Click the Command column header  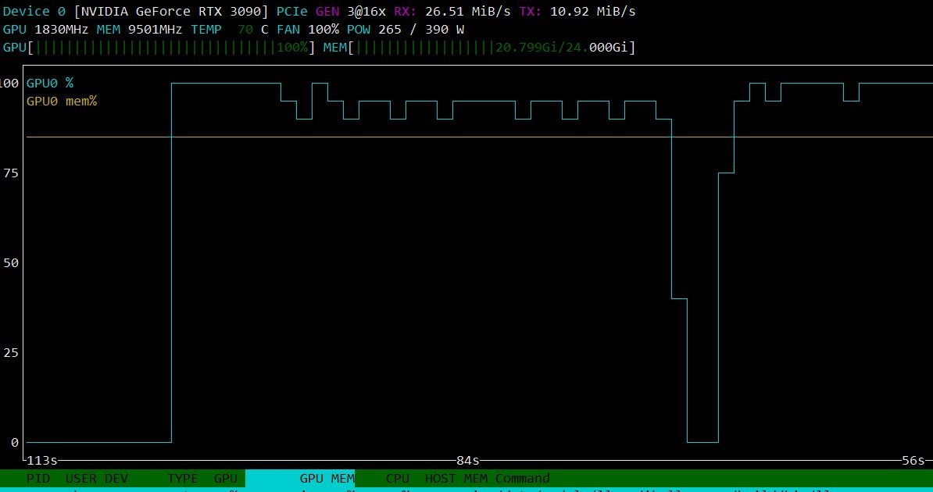(523, 478)
